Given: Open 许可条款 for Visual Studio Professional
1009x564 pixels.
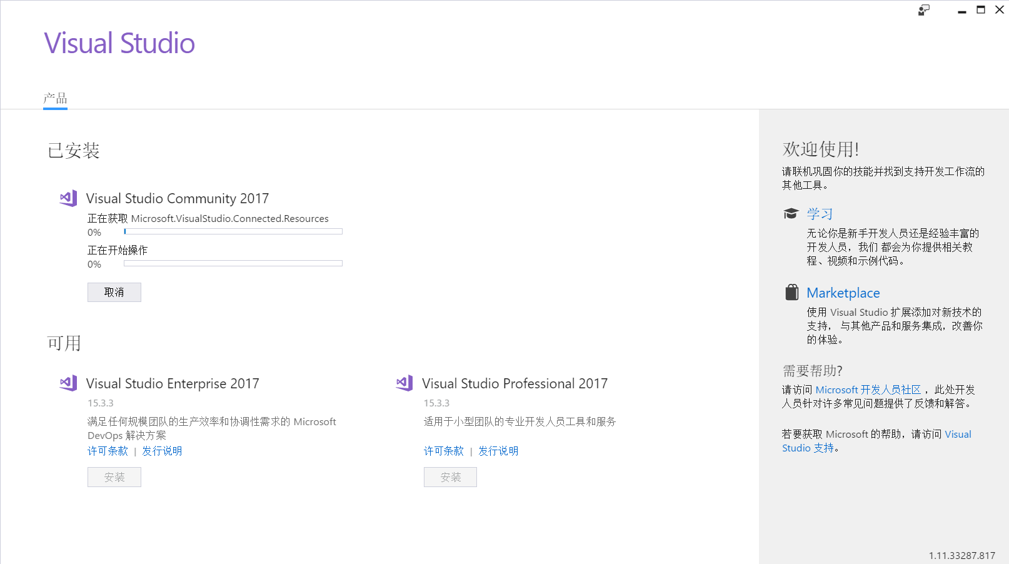Looking at the screenshot, I should pyautogui.click(x=444, y=451).
